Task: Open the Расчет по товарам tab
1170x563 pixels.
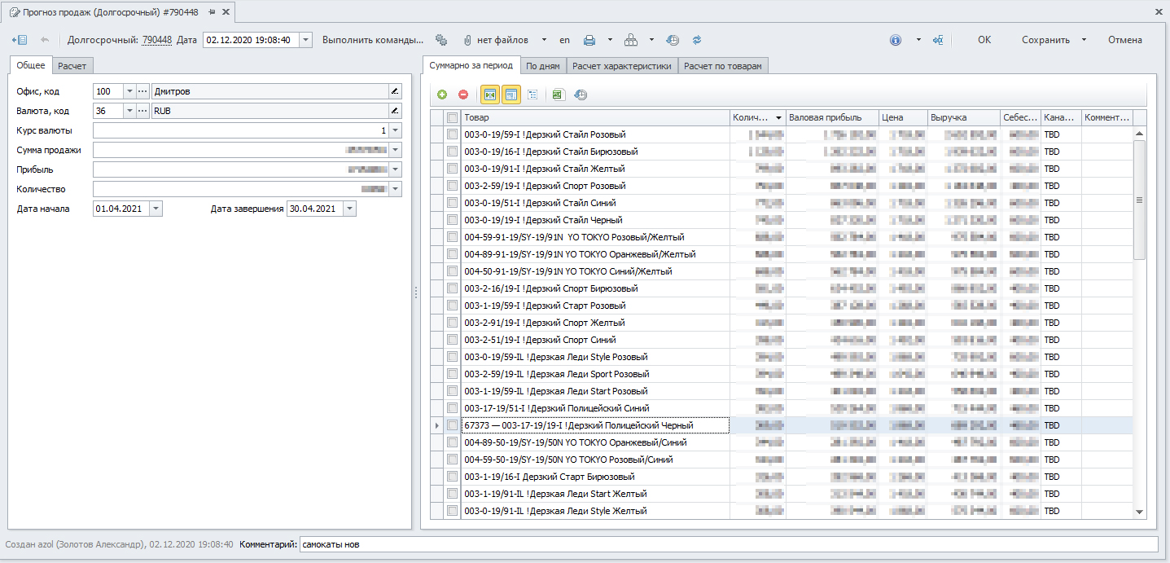Action: click(722, 66)
